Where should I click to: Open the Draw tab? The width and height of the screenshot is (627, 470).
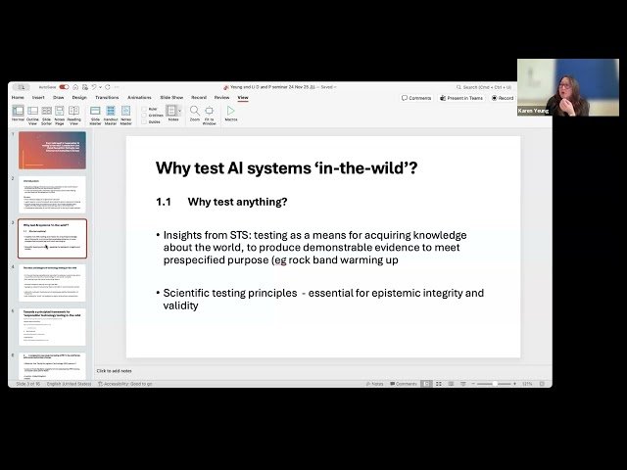click(x=59, y=98)
